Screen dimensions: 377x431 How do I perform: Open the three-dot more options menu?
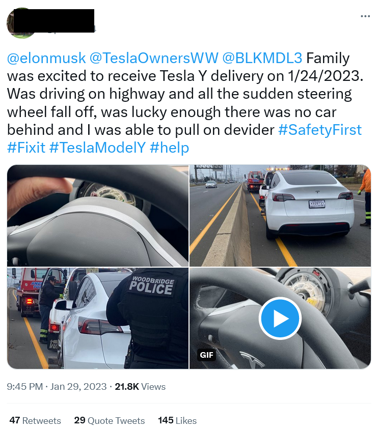pos(365,16)
